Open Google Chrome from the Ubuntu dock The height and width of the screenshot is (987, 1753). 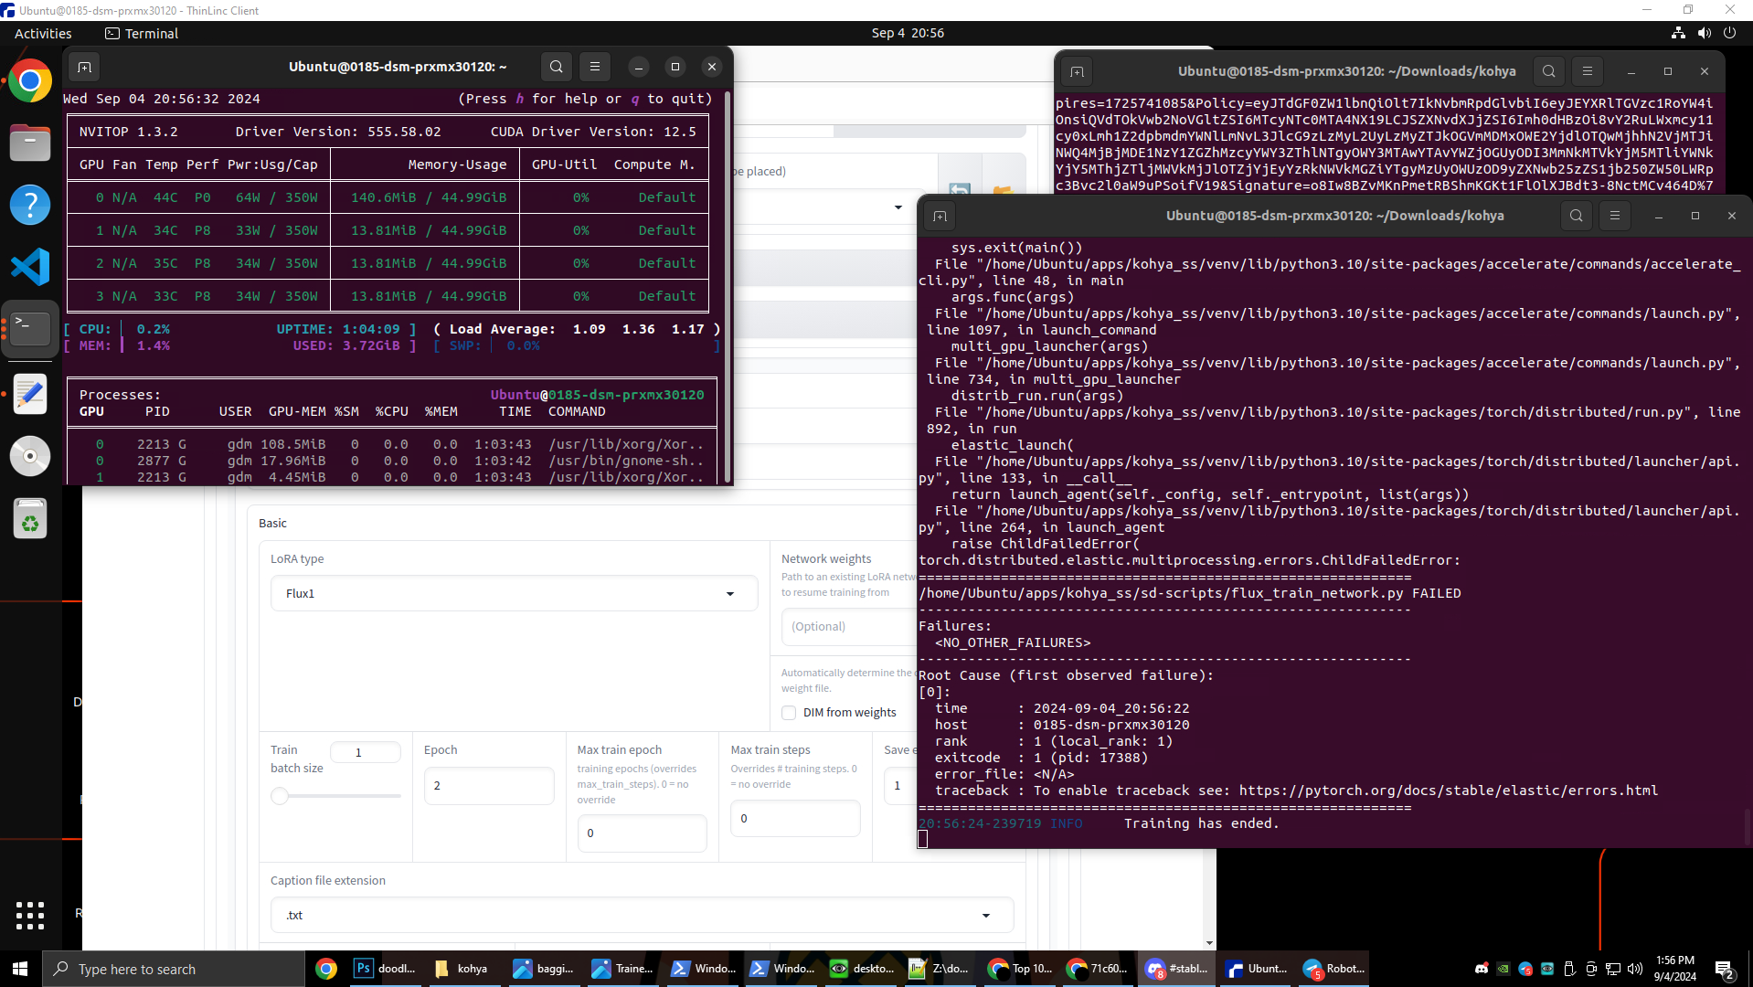(30, 82)
